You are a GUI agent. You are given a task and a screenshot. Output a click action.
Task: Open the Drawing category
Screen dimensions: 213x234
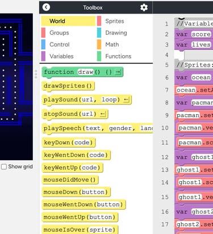click(x=116, y=33)
